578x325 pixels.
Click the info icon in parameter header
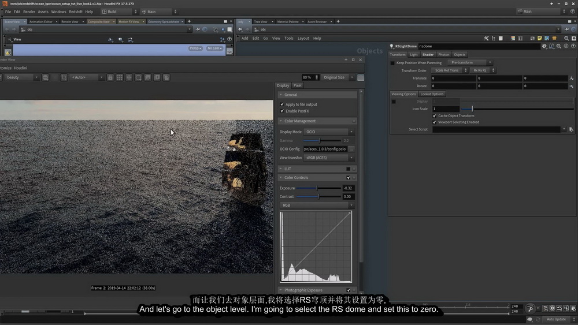pos(566,46)
